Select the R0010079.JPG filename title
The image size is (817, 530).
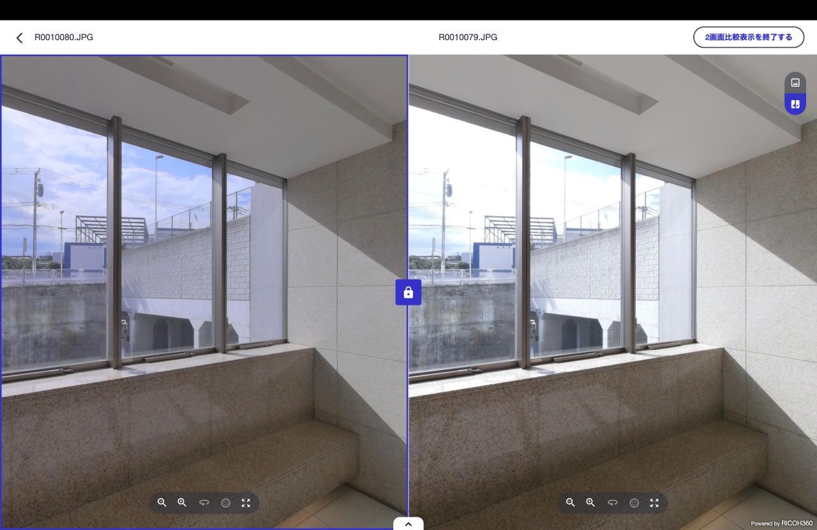(468, 37)
